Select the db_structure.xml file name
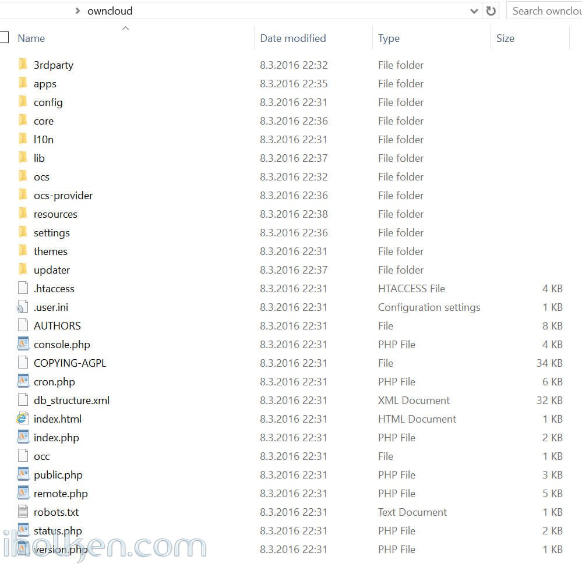This screenshot has height=567, width=582. (72, 400)
